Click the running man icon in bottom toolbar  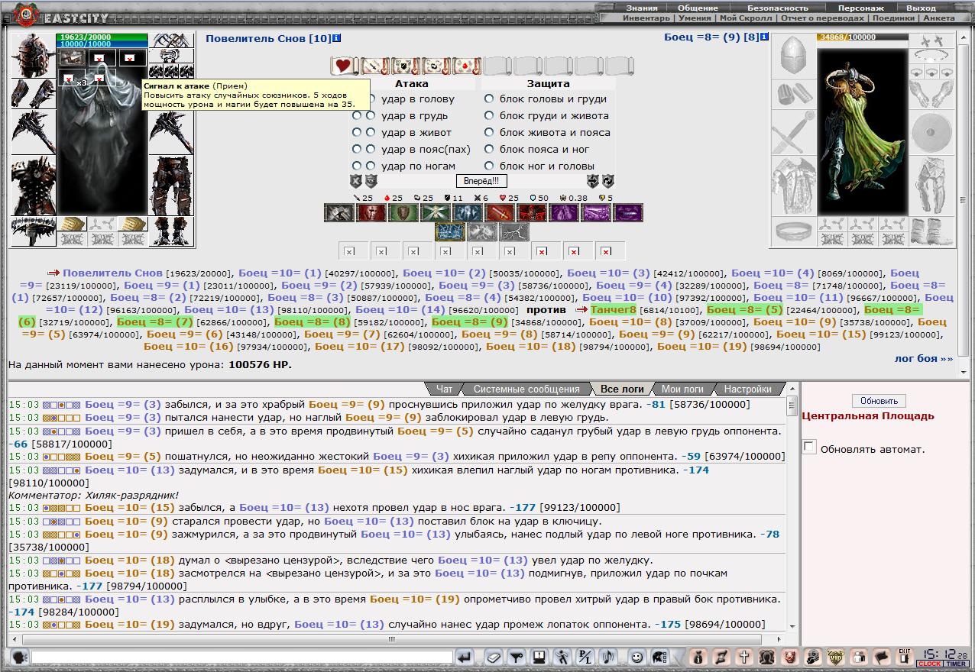click(x=562, y=657)
